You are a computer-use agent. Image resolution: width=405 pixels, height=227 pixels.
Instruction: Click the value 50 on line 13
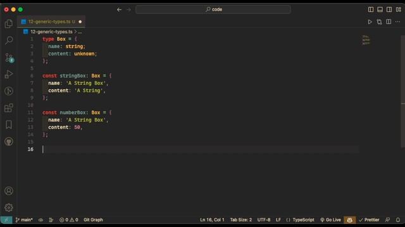click(x=77, y=127)
